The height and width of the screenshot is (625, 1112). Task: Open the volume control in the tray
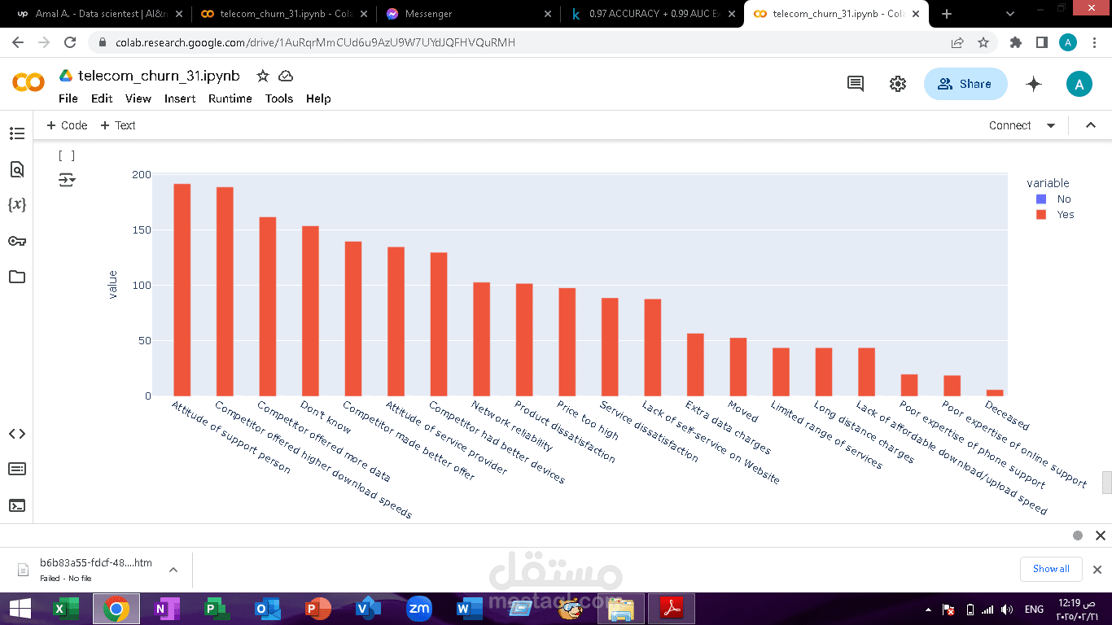[x=1007, y=610]
